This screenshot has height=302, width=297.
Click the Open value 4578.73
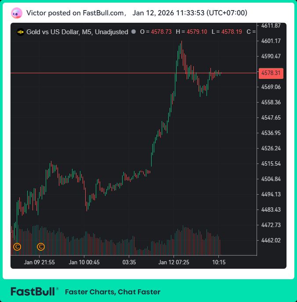pyautogui.click(x=161, y=32)
